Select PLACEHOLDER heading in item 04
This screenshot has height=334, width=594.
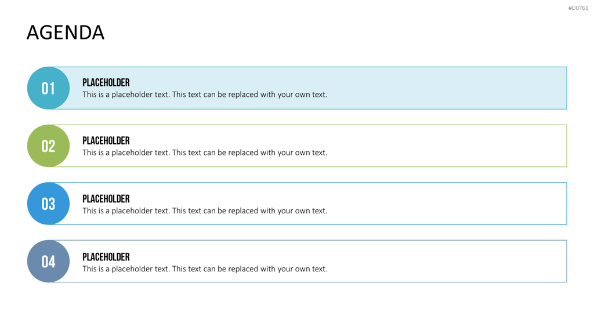click(x=106, y=257)
